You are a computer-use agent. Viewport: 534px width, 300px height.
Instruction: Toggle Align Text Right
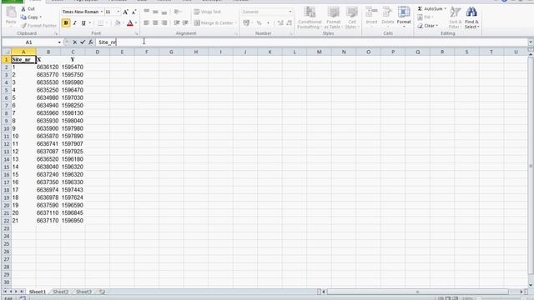tap(164, 23)
